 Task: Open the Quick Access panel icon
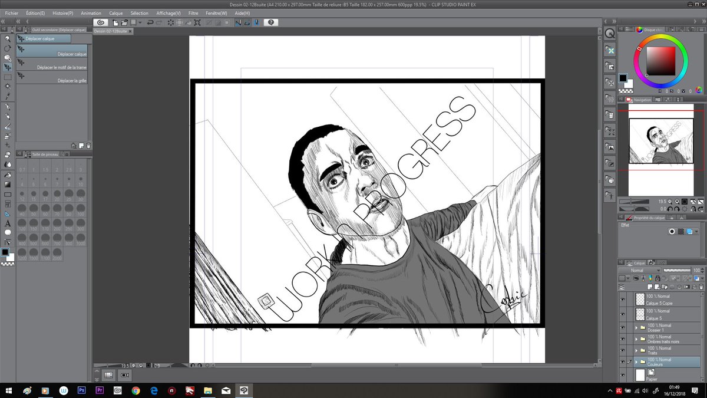(610, 34)
